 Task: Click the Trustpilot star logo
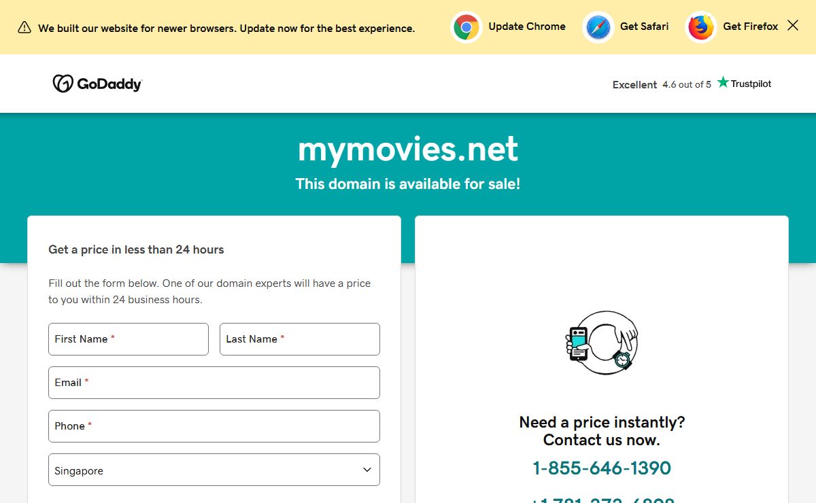pos(745,83)
